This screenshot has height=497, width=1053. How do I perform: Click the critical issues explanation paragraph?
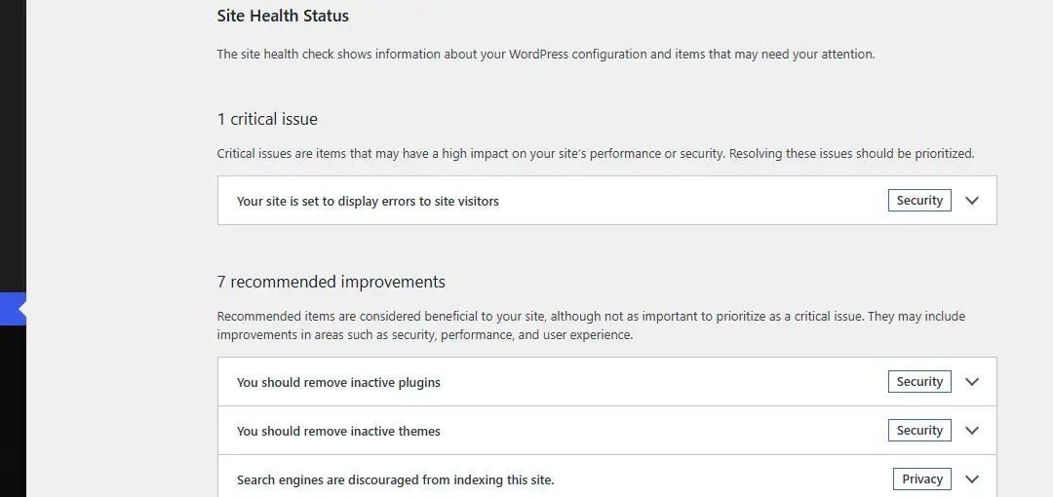(596, 154)
